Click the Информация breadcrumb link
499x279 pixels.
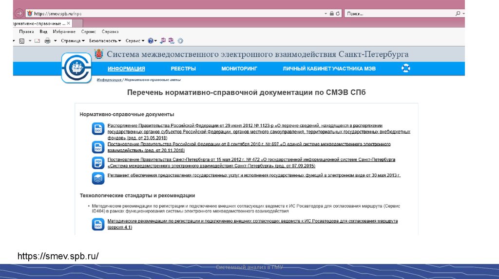[108, 80]
